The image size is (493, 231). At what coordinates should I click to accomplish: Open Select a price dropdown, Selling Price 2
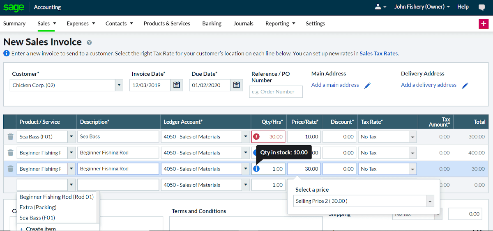click(x=430, y=201)
